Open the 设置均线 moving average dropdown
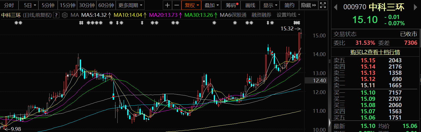Viewport: 421px width, 132px height. coord(288,15)
